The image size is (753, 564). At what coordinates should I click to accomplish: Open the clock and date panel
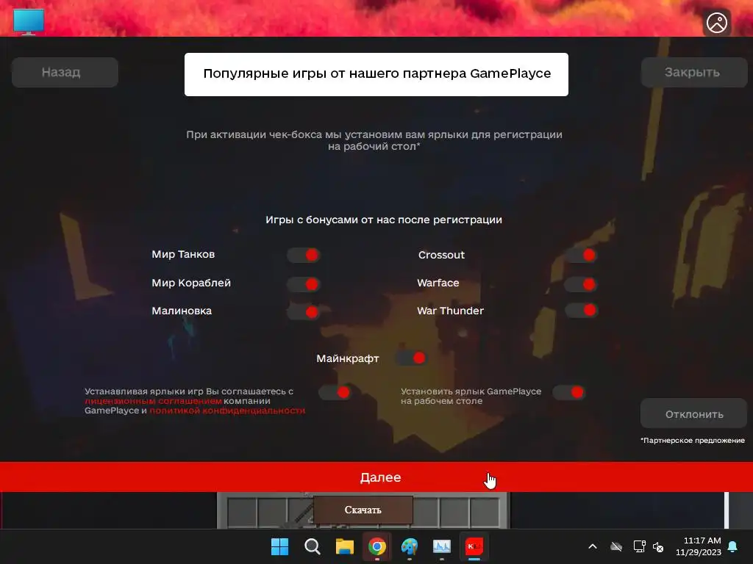coord(699,546)
